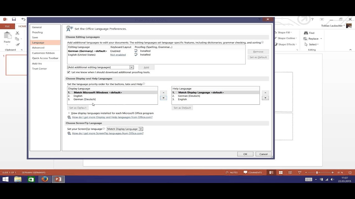Click the OK button in PowerPoint Options
Image resolution: width=355 pixels, height=199 pixels.
point(245,154)
